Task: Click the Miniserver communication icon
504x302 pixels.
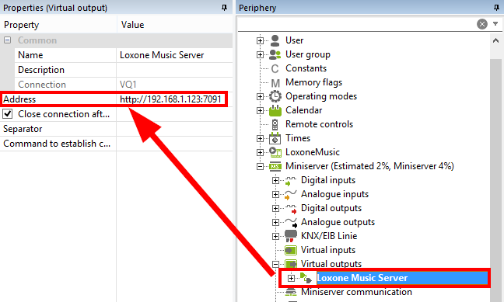Action: 291,291
